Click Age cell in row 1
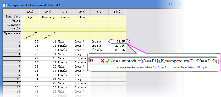 click(30, 42)
